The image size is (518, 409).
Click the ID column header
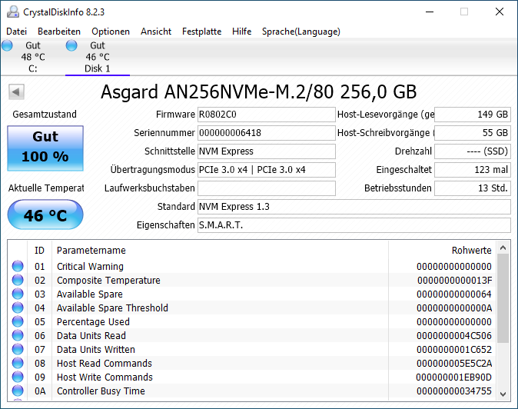coord(39,251)
